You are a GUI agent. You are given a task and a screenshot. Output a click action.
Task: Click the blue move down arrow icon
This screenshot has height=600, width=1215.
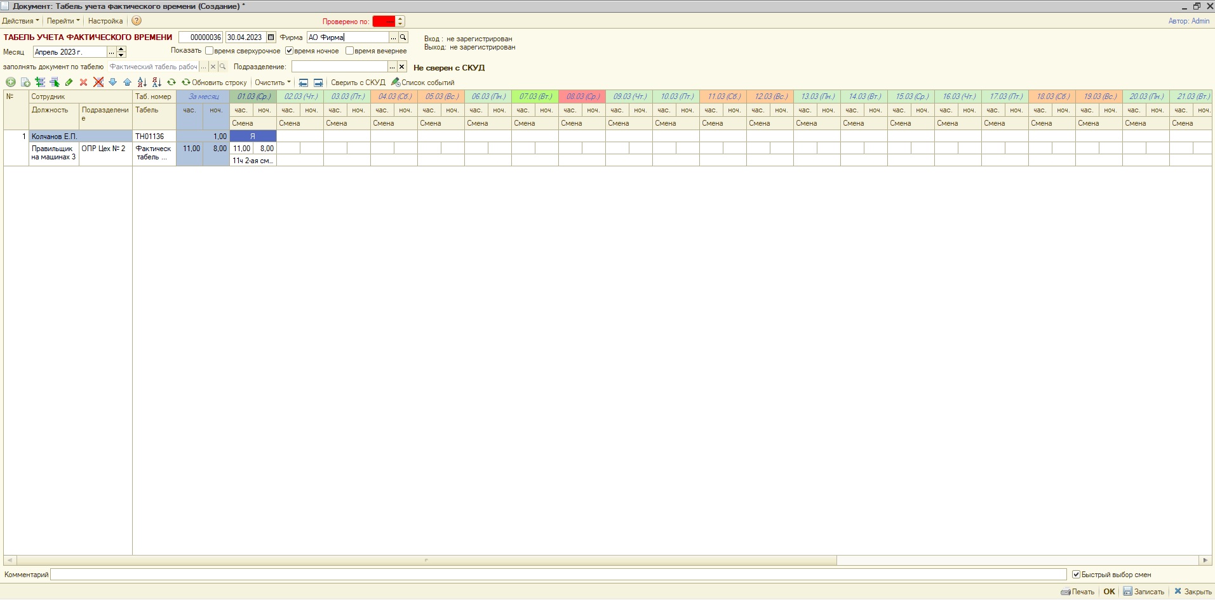[x=112, y=83]
